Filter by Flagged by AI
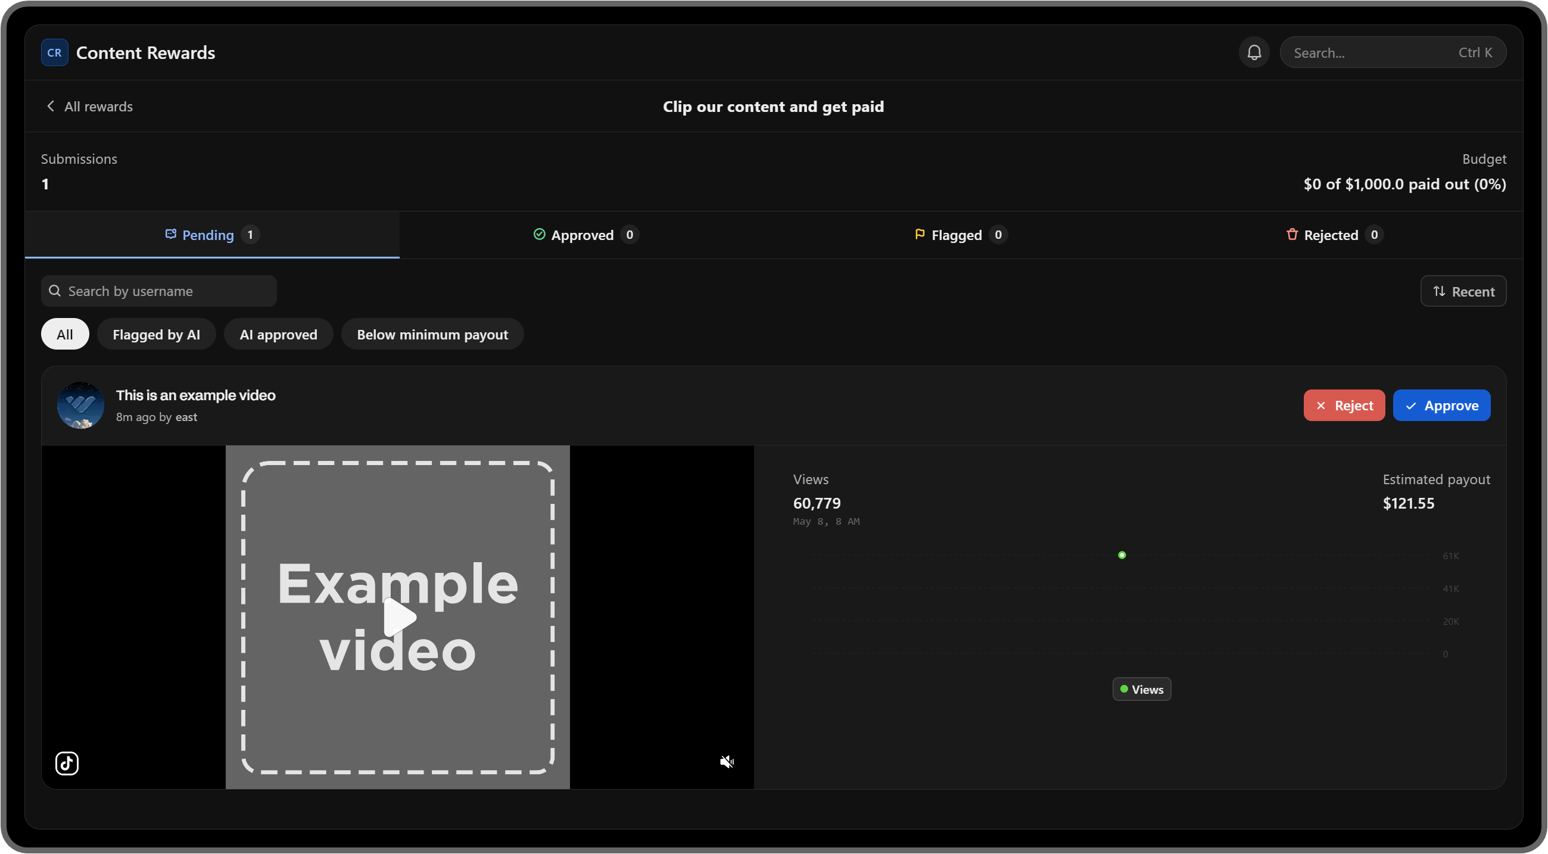Screen dimensions: 1548x854 156,334
